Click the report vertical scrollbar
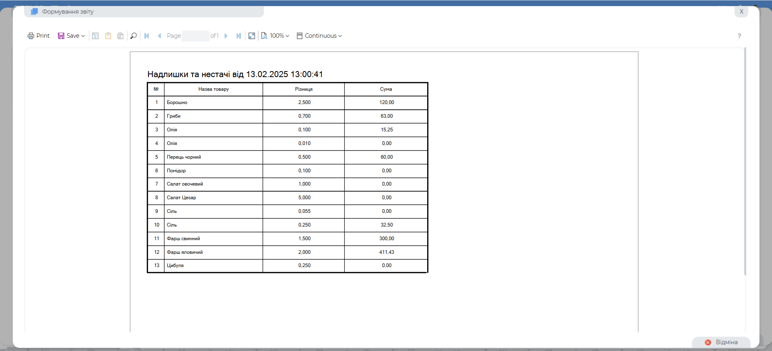Screen dimensions: 772x351 745,161
